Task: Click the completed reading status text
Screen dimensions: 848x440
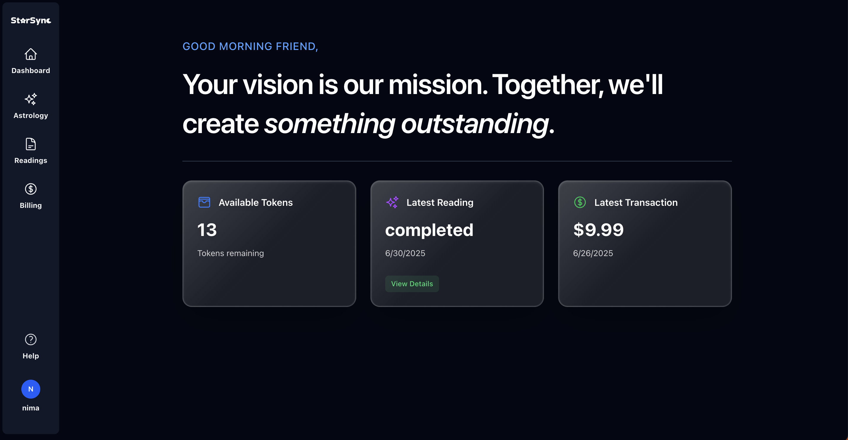Action: point(429,230)
